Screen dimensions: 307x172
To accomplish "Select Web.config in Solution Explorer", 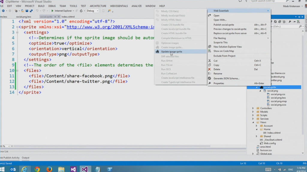I will point(270,143).
